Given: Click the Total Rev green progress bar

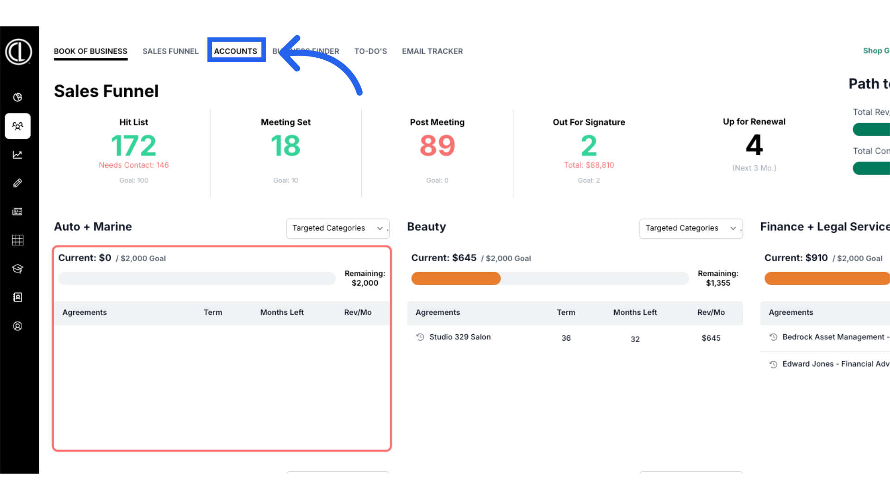Looking at the screenshot, I should click(x=871, y=130).
